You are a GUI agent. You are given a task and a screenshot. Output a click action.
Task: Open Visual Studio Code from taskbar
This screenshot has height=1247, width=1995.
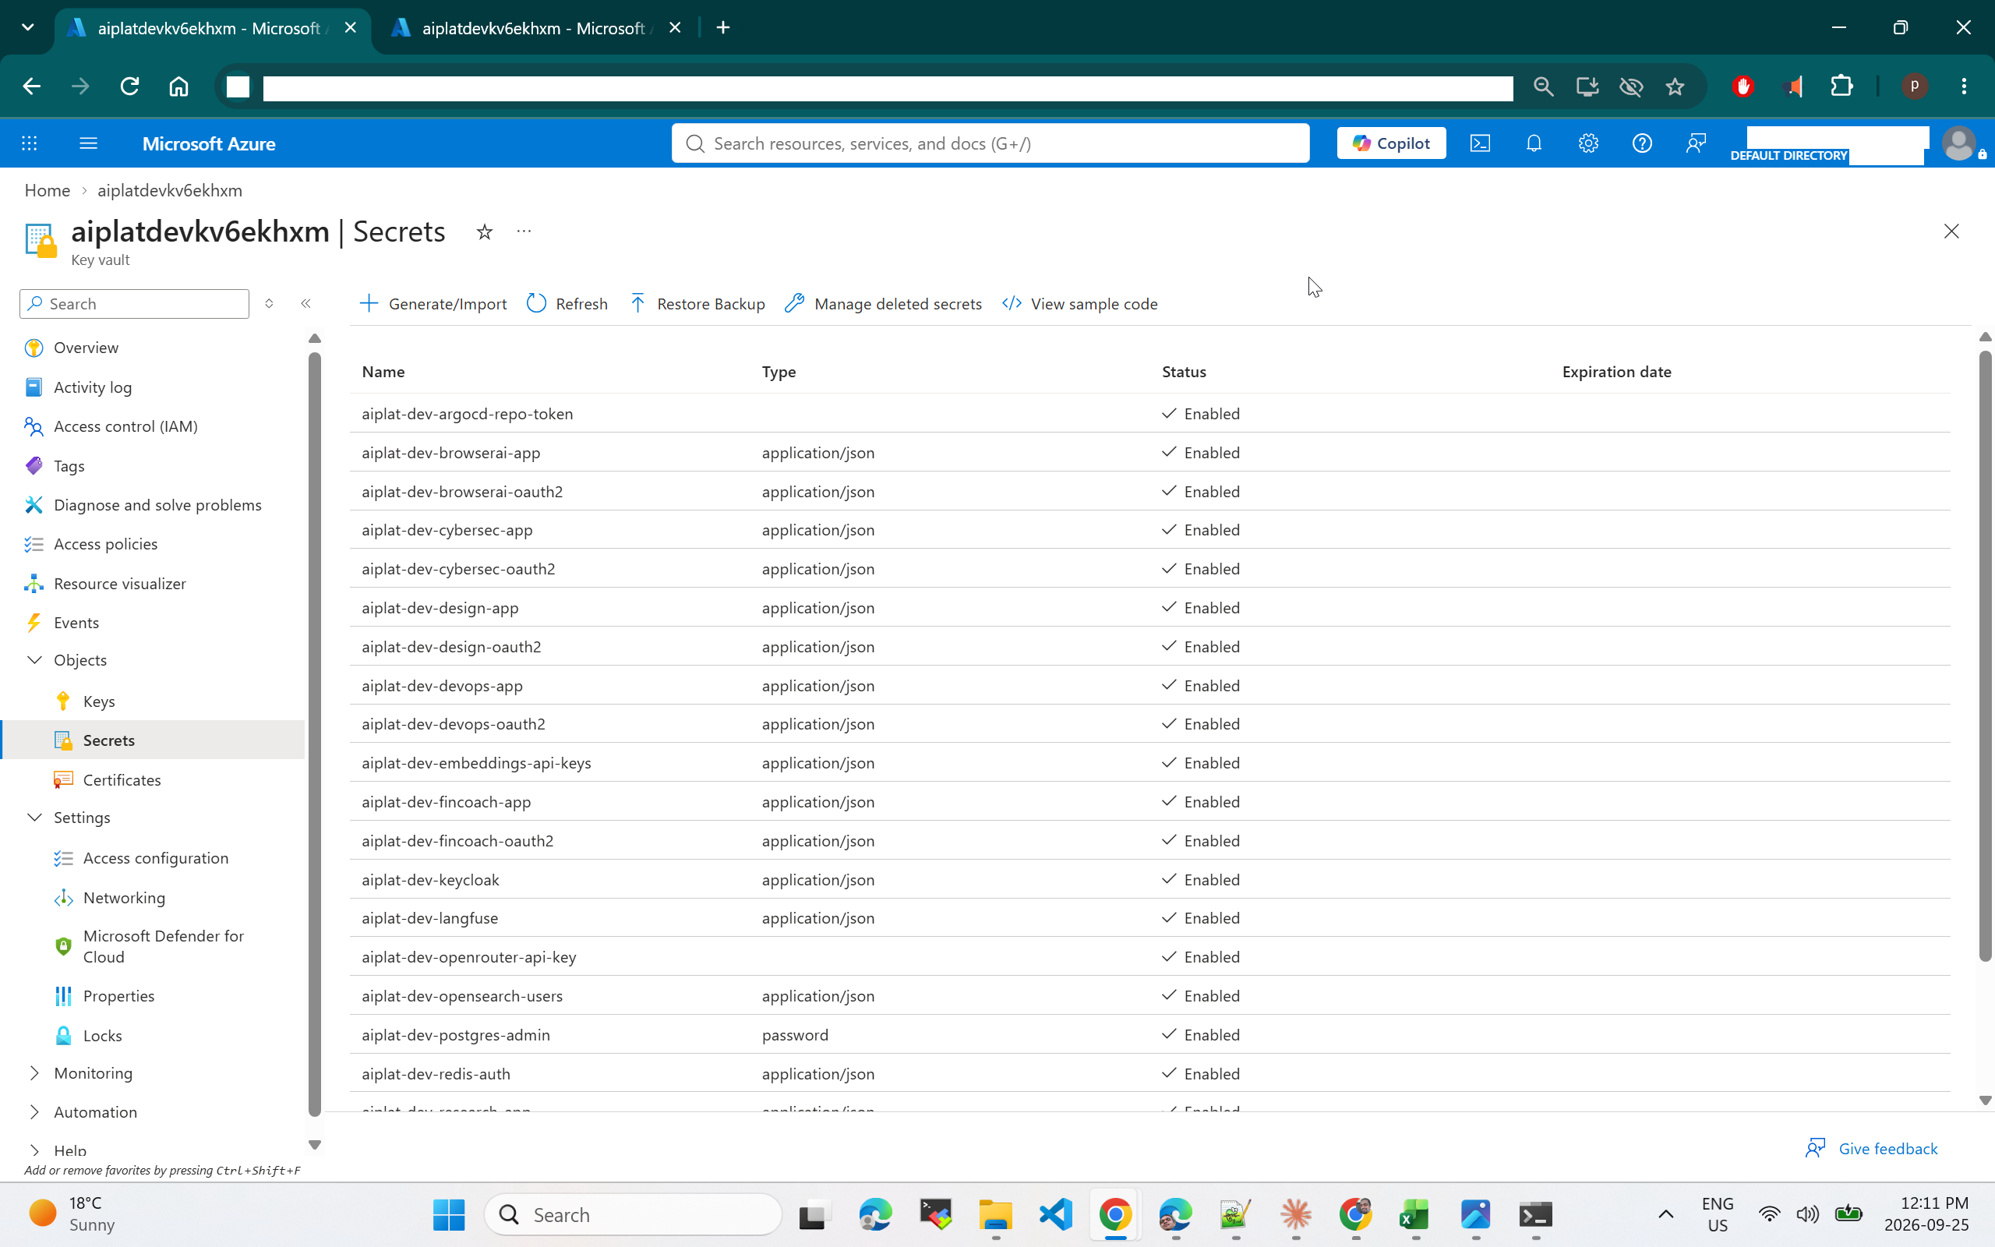point(1055,1214)
